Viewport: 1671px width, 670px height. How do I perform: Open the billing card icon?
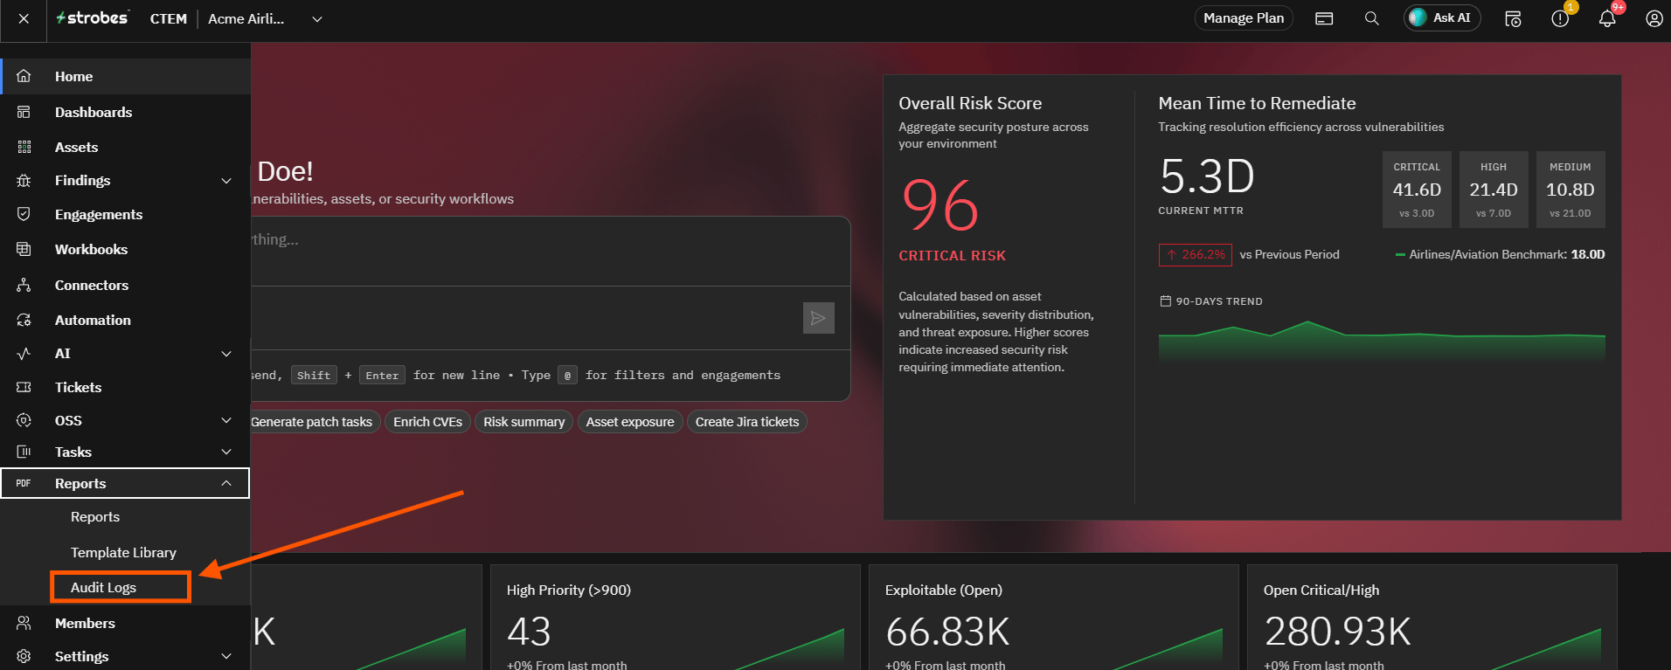click(1324, 18)
